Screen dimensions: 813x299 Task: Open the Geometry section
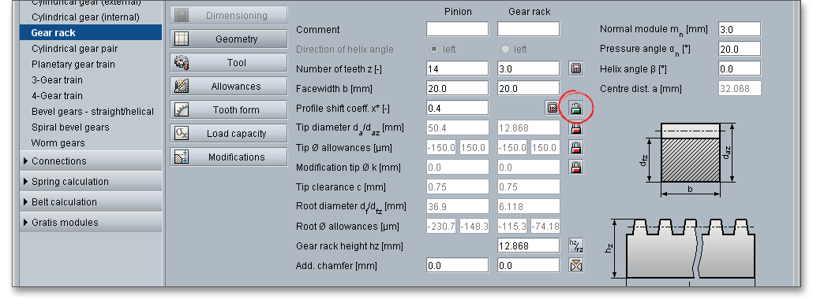coord(229,39)
